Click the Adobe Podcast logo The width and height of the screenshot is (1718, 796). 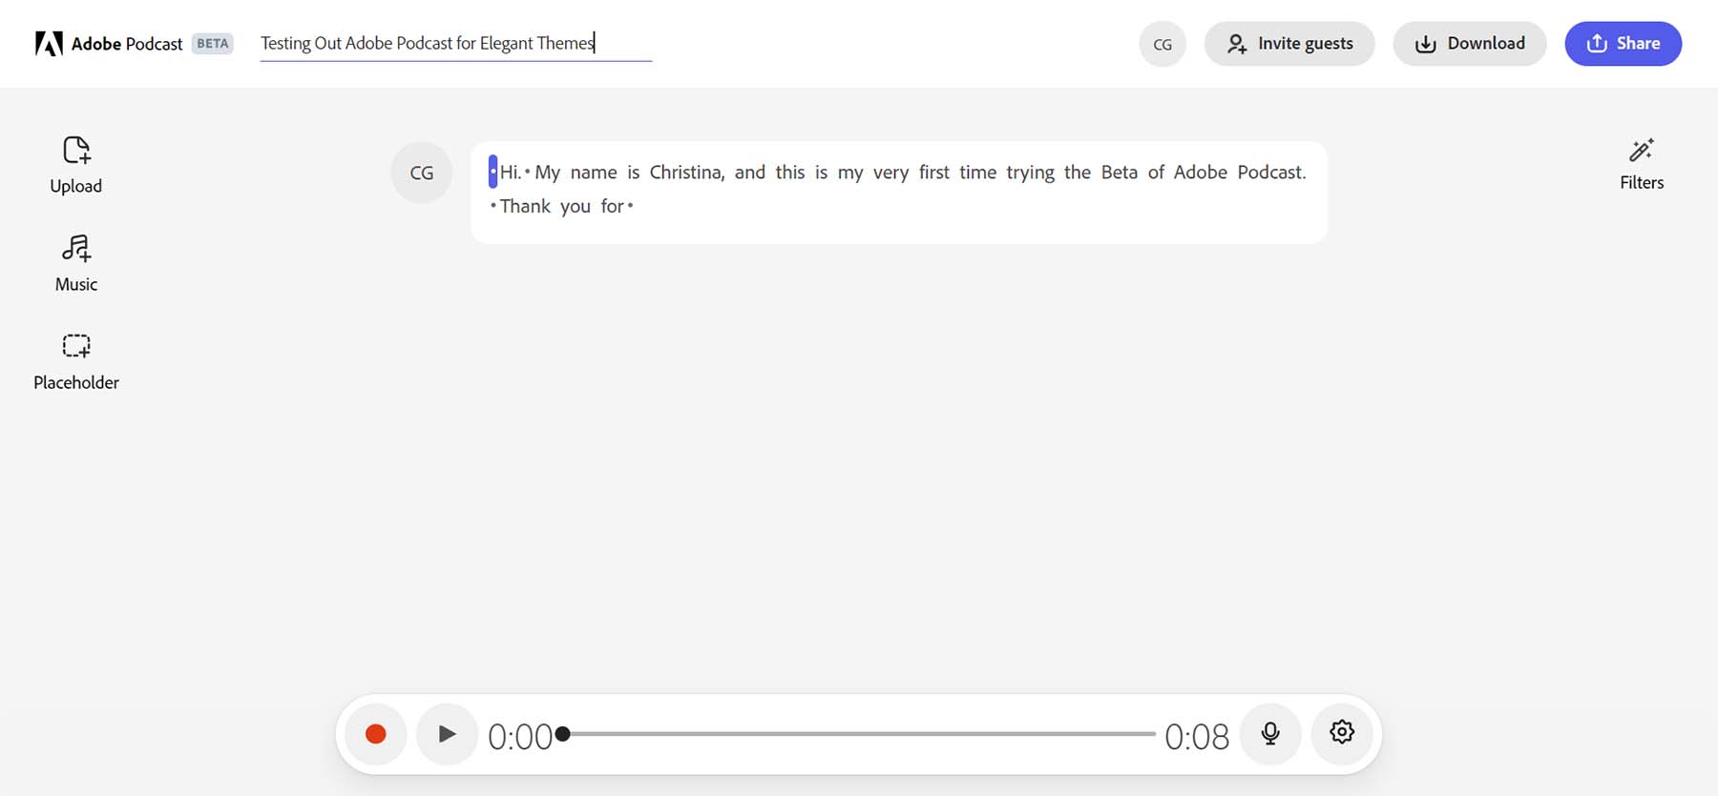tap(109, 44)
